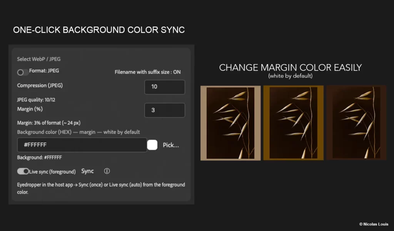This screenshot has height=231, width=394.
Task: Select the thumbnail with the beige margin
Action: [x=230, y=123]
